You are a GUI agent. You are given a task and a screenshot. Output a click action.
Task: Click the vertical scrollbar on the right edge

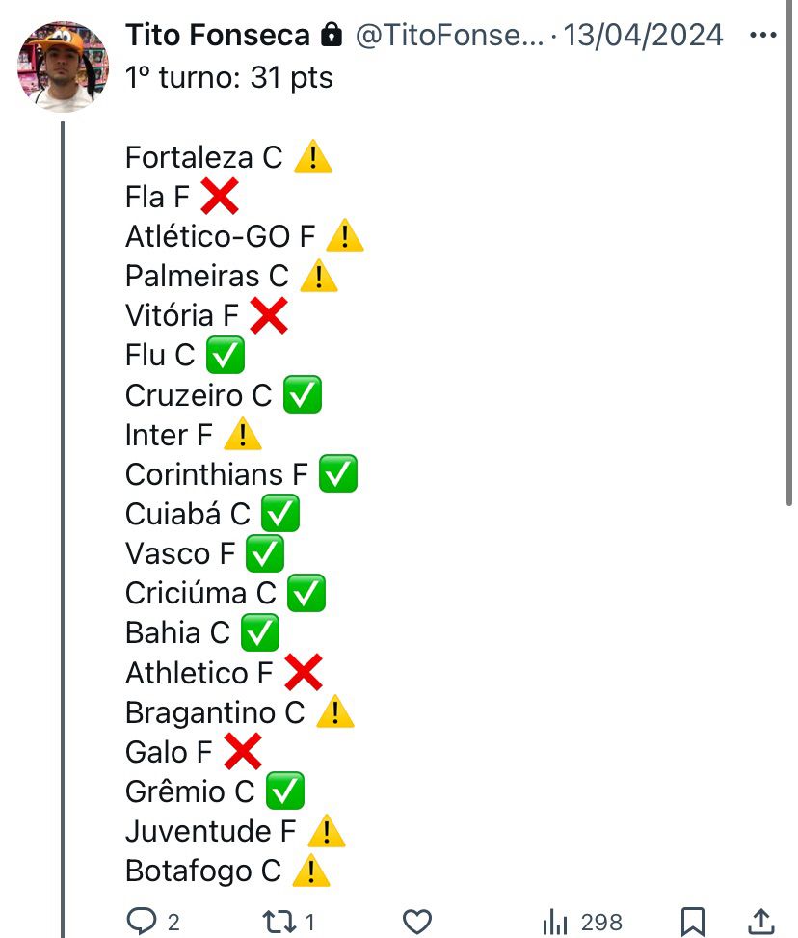[789, 253]
